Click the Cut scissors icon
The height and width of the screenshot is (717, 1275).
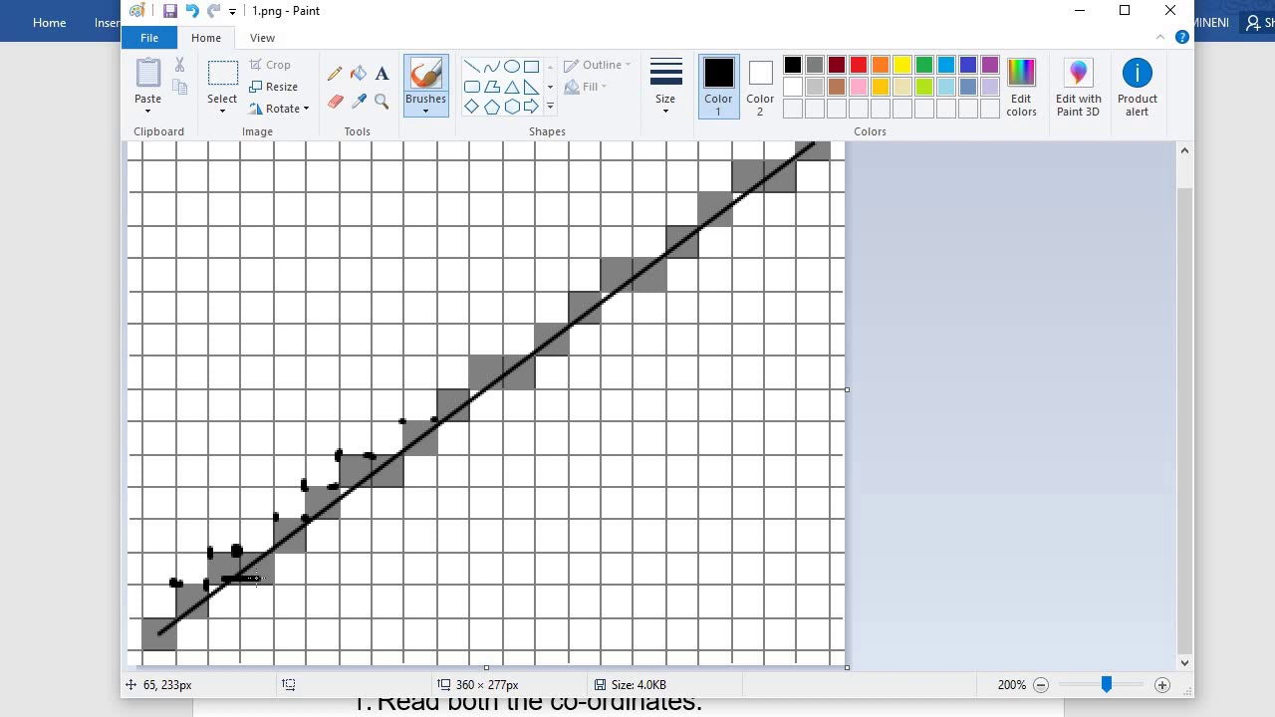[x=179, y=65]
